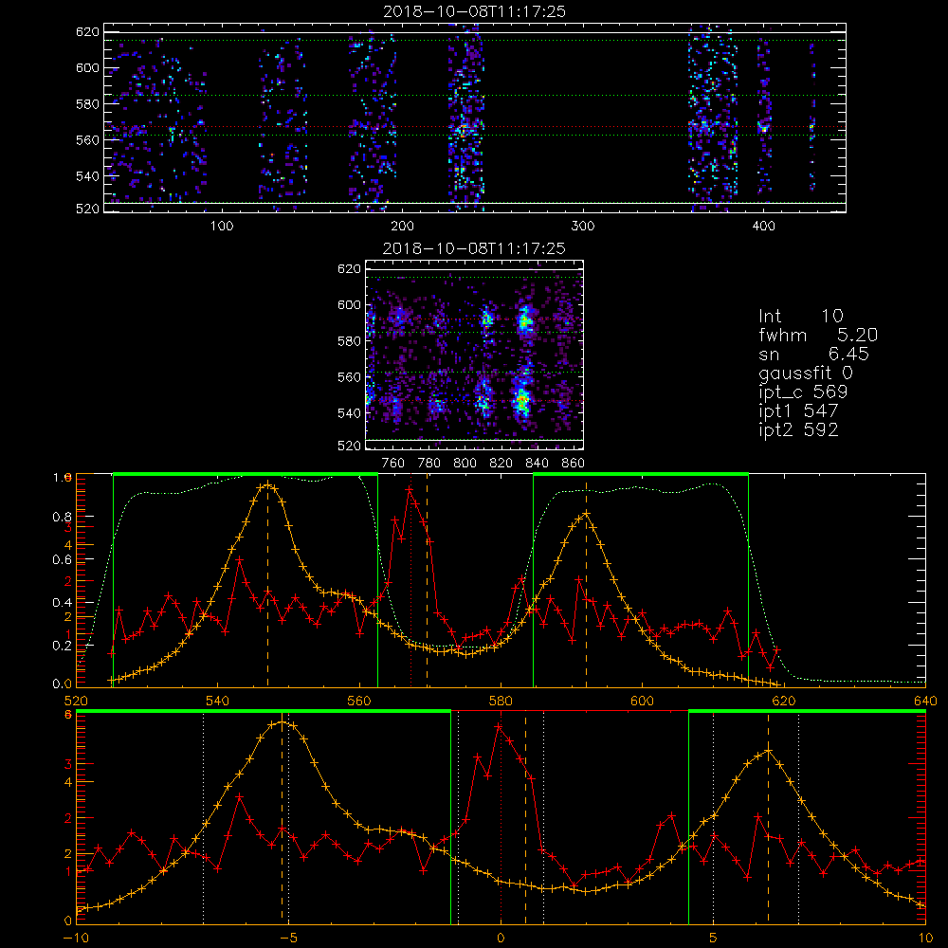The image size is (948, 948).
Task: Click the 'sn 6.45' readout
Action: 813,354
